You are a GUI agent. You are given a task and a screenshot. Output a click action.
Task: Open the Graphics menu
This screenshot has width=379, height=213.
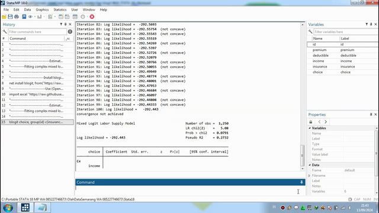click(x=42, y=9)
